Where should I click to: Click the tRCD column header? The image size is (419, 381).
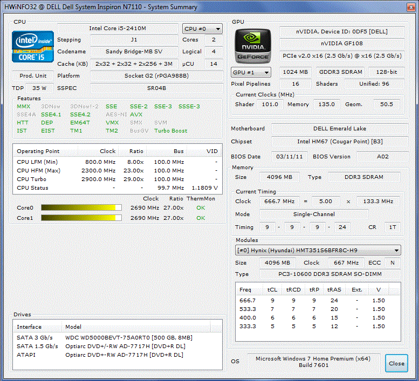293,290
